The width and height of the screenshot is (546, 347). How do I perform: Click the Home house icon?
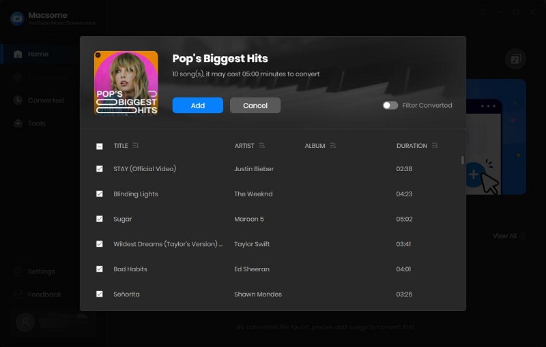[x=18, y=54]
